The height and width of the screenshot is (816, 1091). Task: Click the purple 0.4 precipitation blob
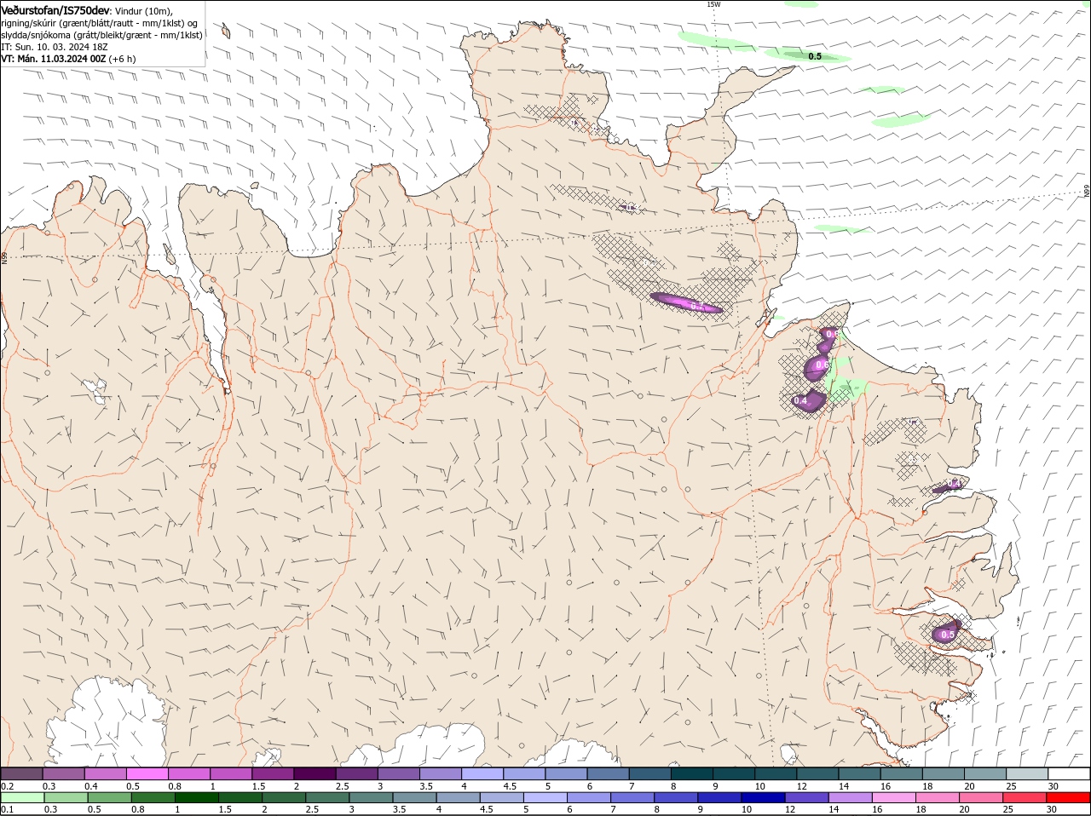[808, 400]
